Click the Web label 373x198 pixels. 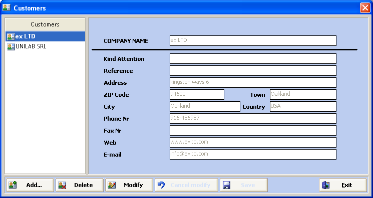[x=110, y=143]
